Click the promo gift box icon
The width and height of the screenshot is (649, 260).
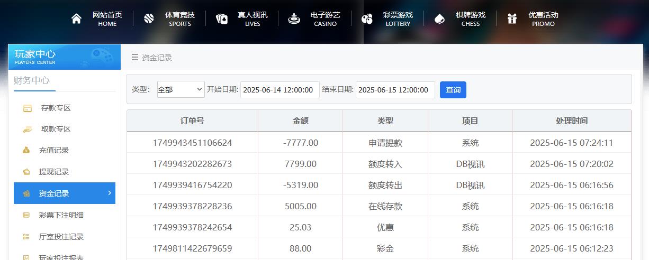point(512,19)
